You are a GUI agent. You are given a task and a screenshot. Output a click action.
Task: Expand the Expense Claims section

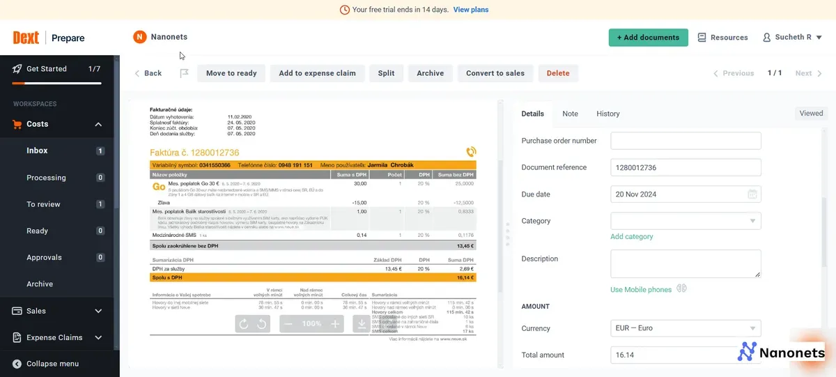pos(98,337)
